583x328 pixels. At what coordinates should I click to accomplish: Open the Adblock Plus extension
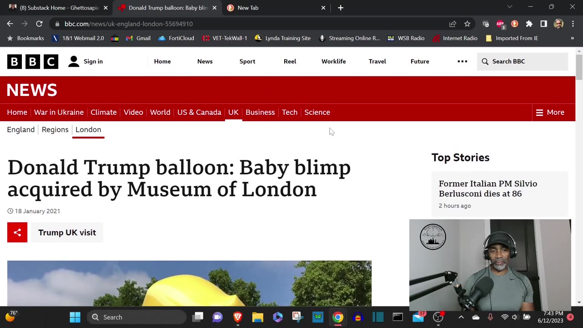coord(500,24)
